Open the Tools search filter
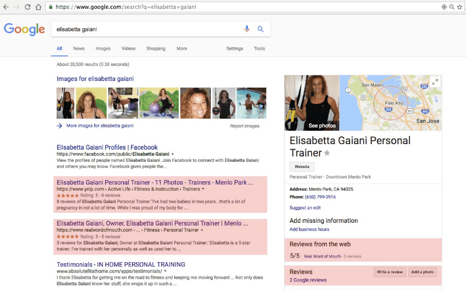Viewport: 466px width, 291px height. click(x=260, y=48)
